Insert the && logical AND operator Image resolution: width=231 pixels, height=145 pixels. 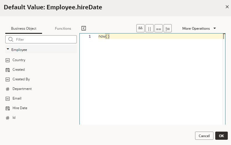click(140, 28)
